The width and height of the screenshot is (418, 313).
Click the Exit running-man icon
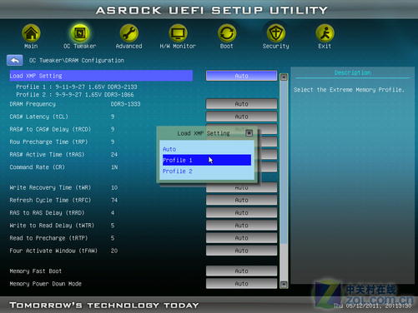[x=325, y=33]
